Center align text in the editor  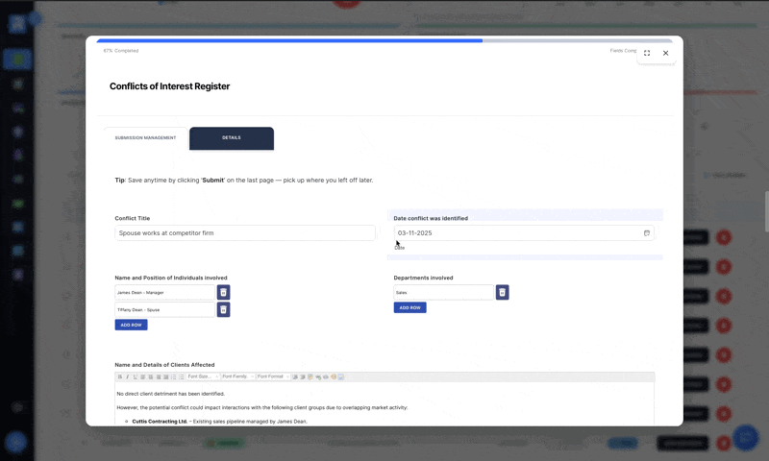151,376
